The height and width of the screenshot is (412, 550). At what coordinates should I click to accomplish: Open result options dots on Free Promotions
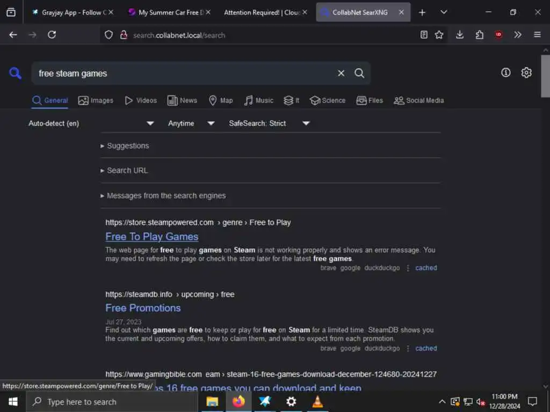(x=408, y=349)
